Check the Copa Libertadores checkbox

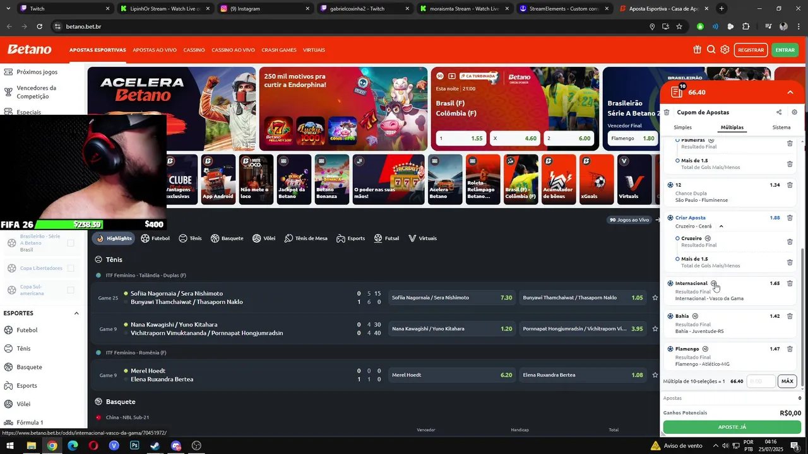pyautogui.click(x=71, y=268)
